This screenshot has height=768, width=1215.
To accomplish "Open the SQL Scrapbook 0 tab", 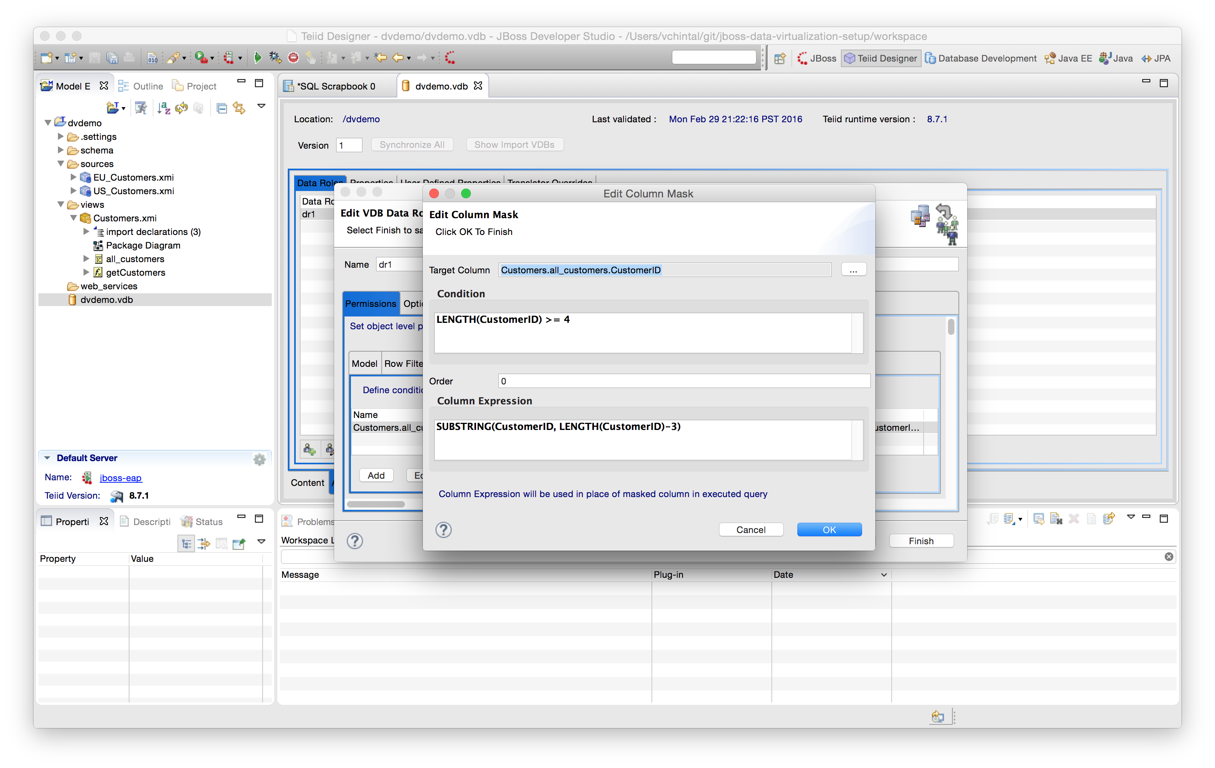I will pyautogui.click(x=335, y=86).
